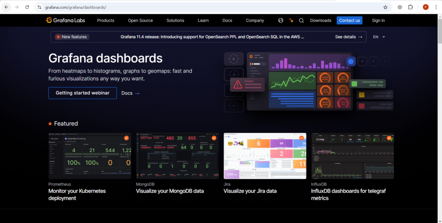Open the browser extensions puzzle icon
The image size is (442, 223).
(x=410, y=7)
